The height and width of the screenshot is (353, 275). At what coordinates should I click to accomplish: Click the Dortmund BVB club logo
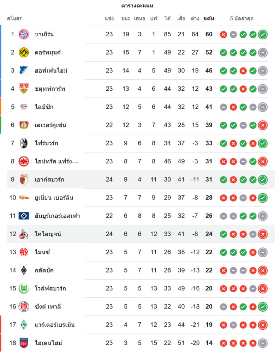pos(24,53)
